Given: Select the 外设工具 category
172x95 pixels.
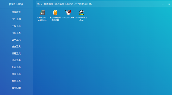Looking at the screenshot, I should (16, 67).
